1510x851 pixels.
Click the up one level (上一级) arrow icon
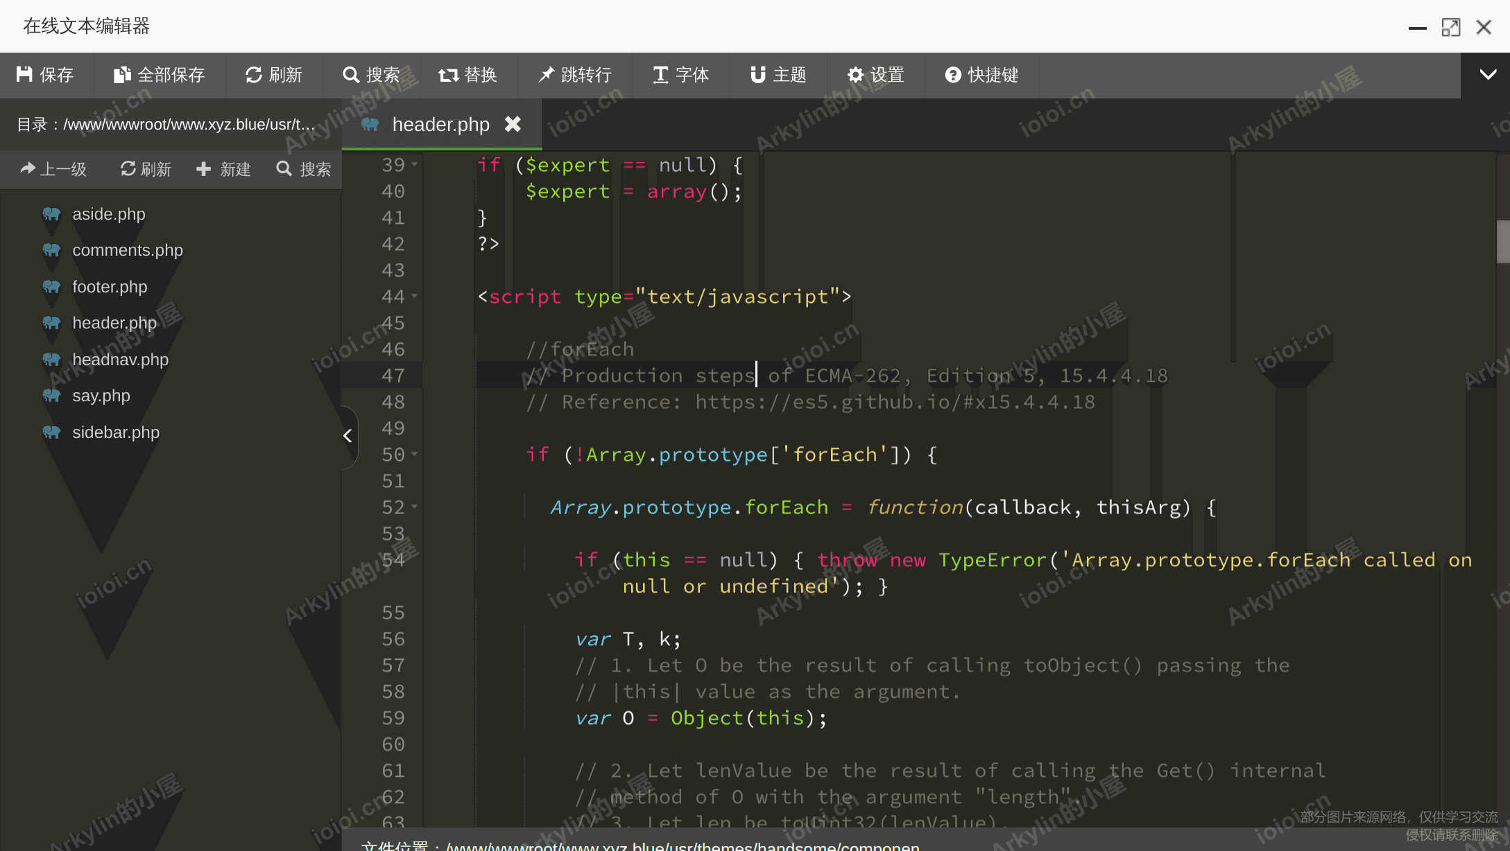click(28, 168)
